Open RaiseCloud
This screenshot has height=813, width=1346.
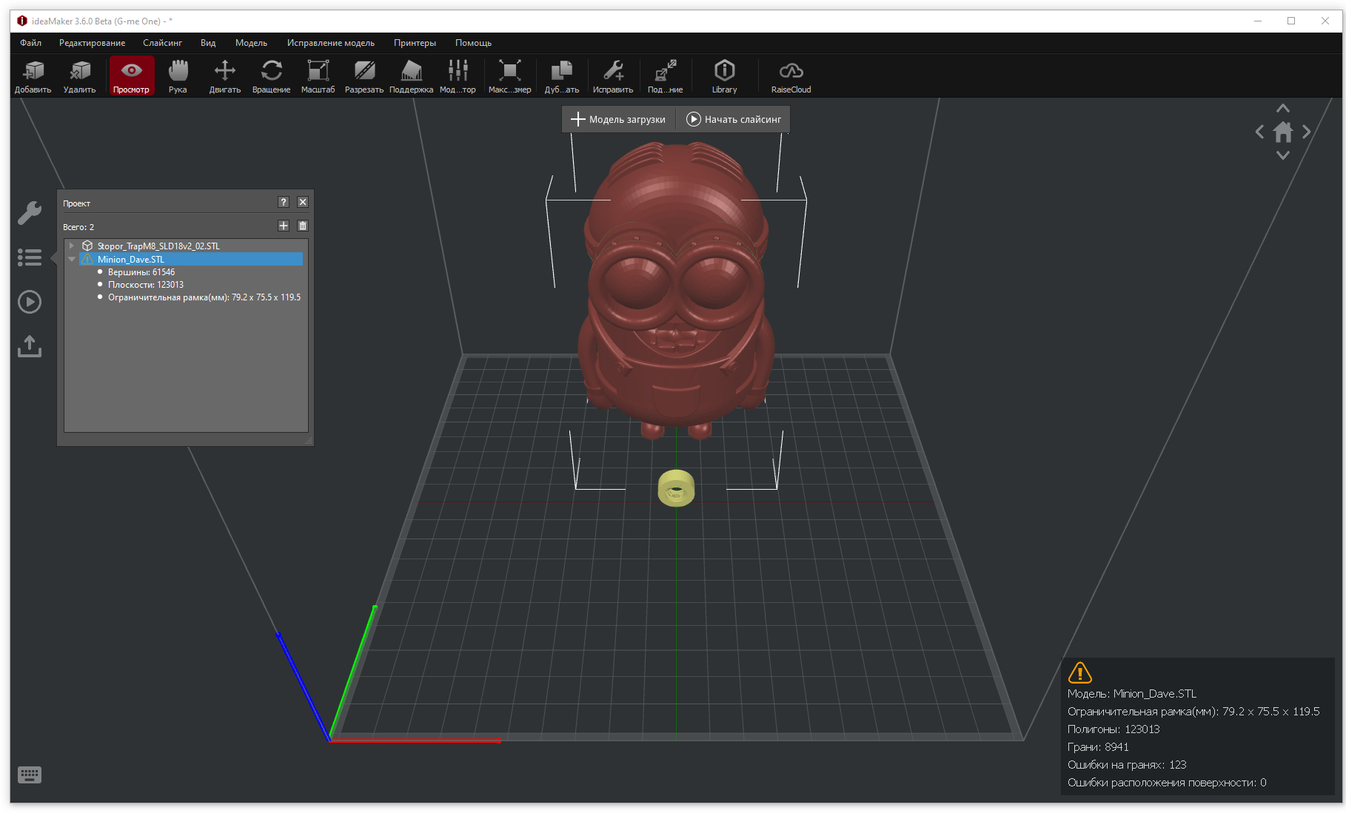(791, 76)
